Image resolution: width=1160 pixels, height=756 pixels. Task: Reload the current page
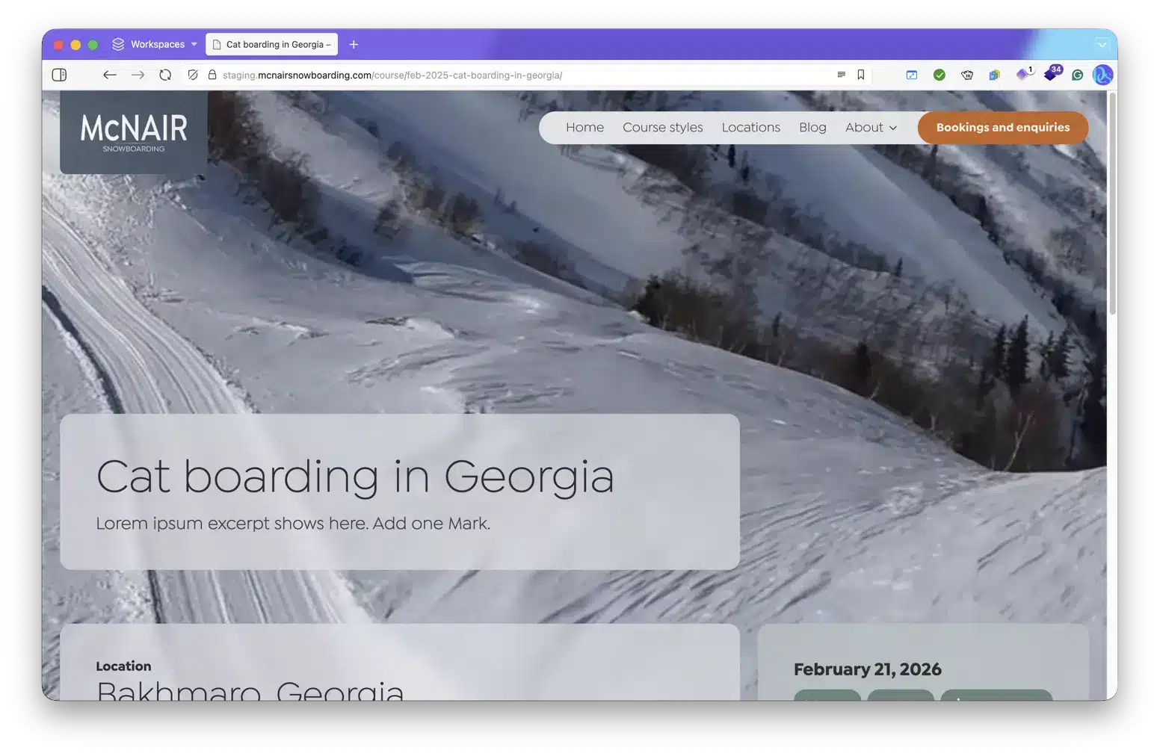click(165, 75)
